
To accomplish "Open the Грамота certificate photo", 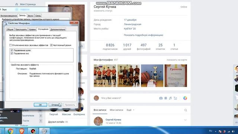I will tap(176, 76).
